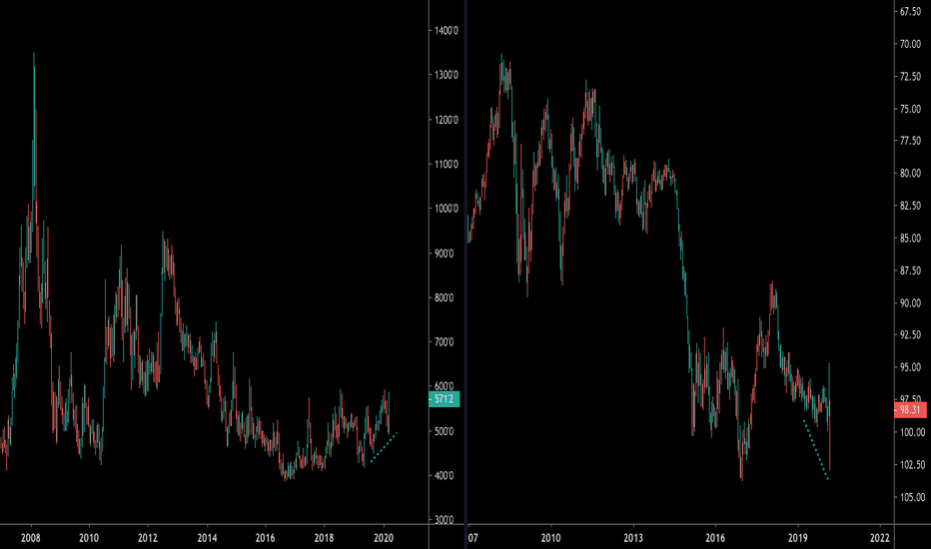Click the 105.00 price scale label
The image size is (931, 549).
[x=911, y=497]
